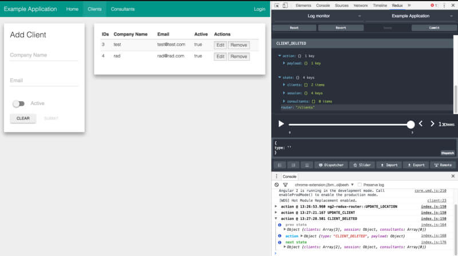Expand the payload node under action
Viewport: 458px width, 256px height.
click(x=285, y=63)
